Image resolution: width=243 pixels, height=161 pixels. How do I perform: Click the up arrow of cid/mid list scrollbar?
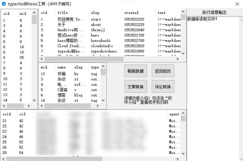coord(34,13)
